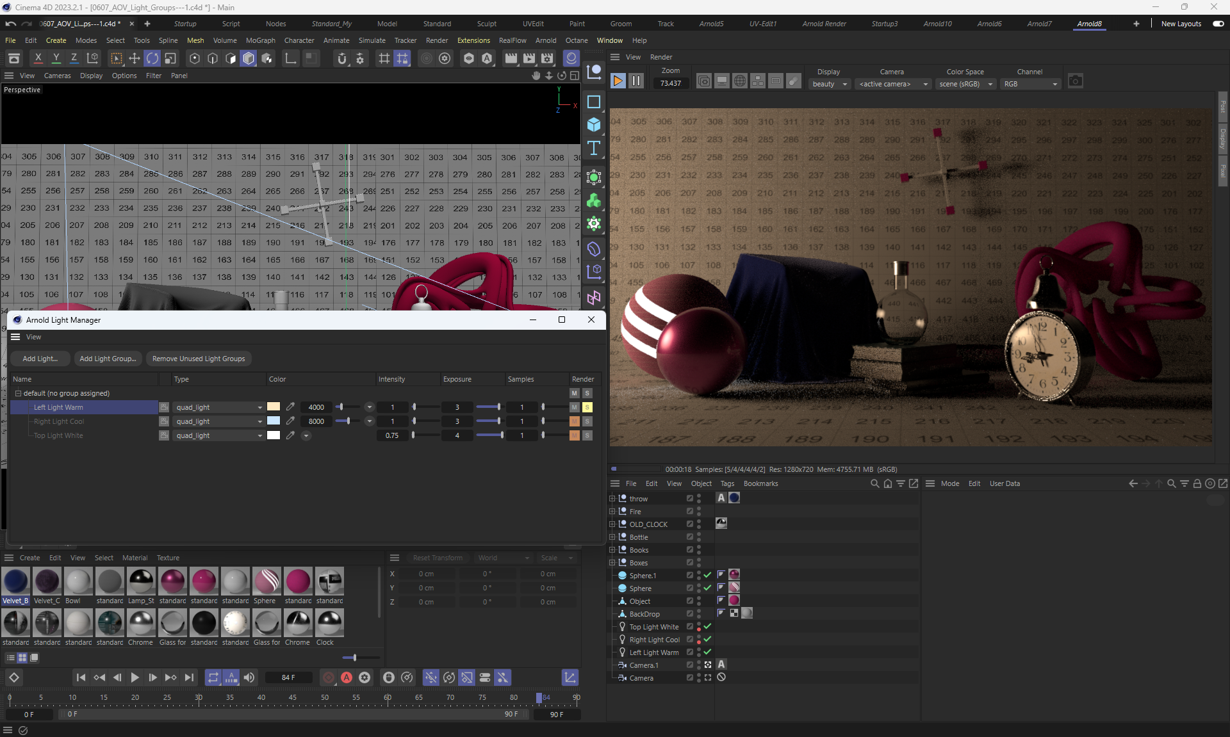Image resolution: width=1230 pixels, height=737 pixels.
Task: Toggle the New Layouts switch
Action: [x=1218, y=24]
